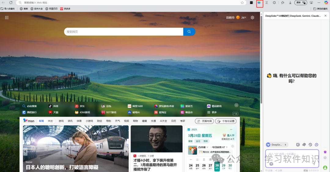Open chat history clock icon
The width and height of the screenshot is (330, 172).
pos(310,145)
